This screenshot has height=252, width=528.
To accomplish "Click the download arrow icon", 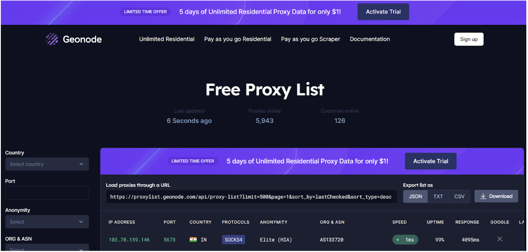I will 483,196.
